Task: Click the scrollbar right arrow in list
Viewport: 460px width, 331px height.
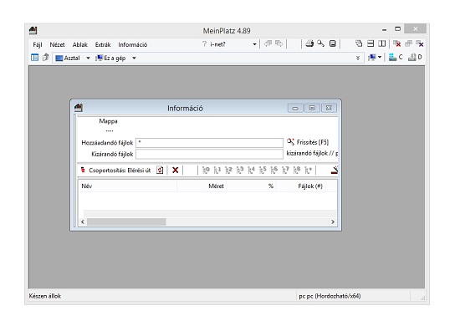Action: [333, 222]
